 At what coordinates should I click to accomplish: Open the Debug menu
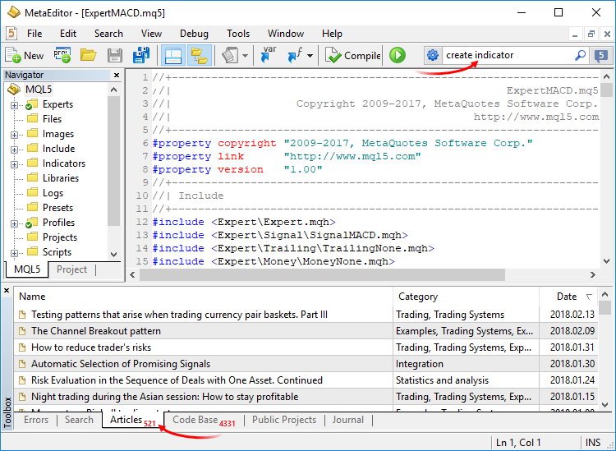click(194, 34)
